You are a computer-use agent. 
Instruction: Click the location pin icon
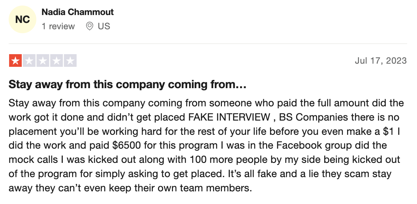pos(90,26)
